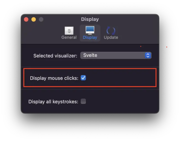The height and width of the screenshot is (141, 180).
Task: Open the General light-switch icon
Action: tap(69, 30)
